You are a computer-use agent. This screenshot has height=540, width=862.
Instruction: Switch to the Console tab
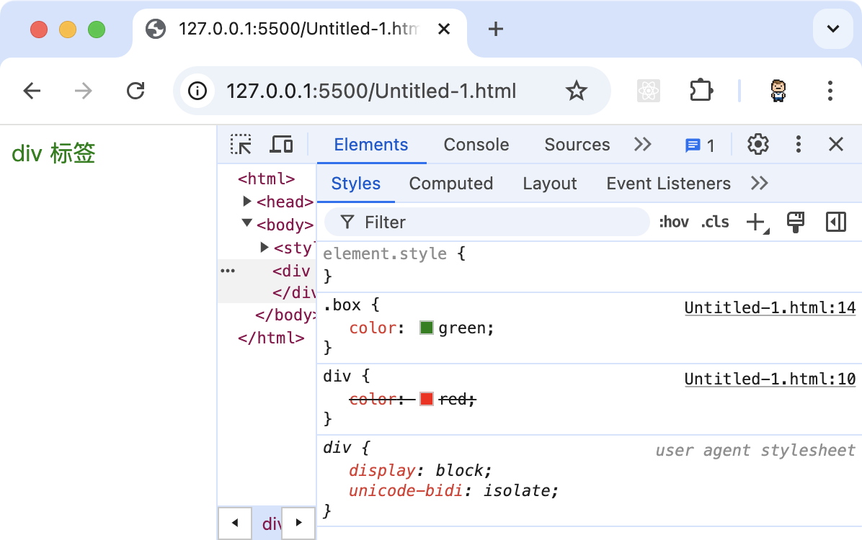(476, 145)
